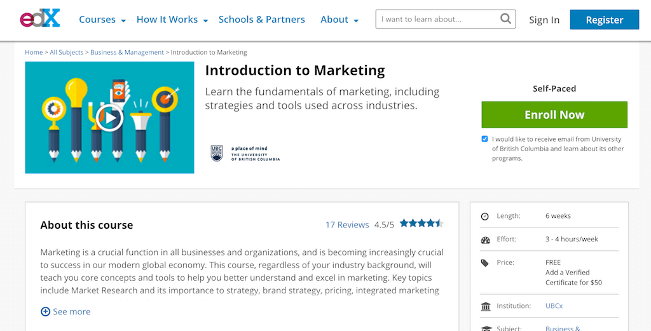Open the Courses dropdown menu
This screenshot has width=651, height=331.
point(102,20)
